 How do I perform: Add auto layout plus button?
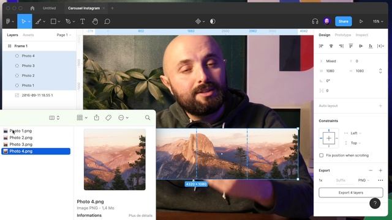[x=380, y=106]
